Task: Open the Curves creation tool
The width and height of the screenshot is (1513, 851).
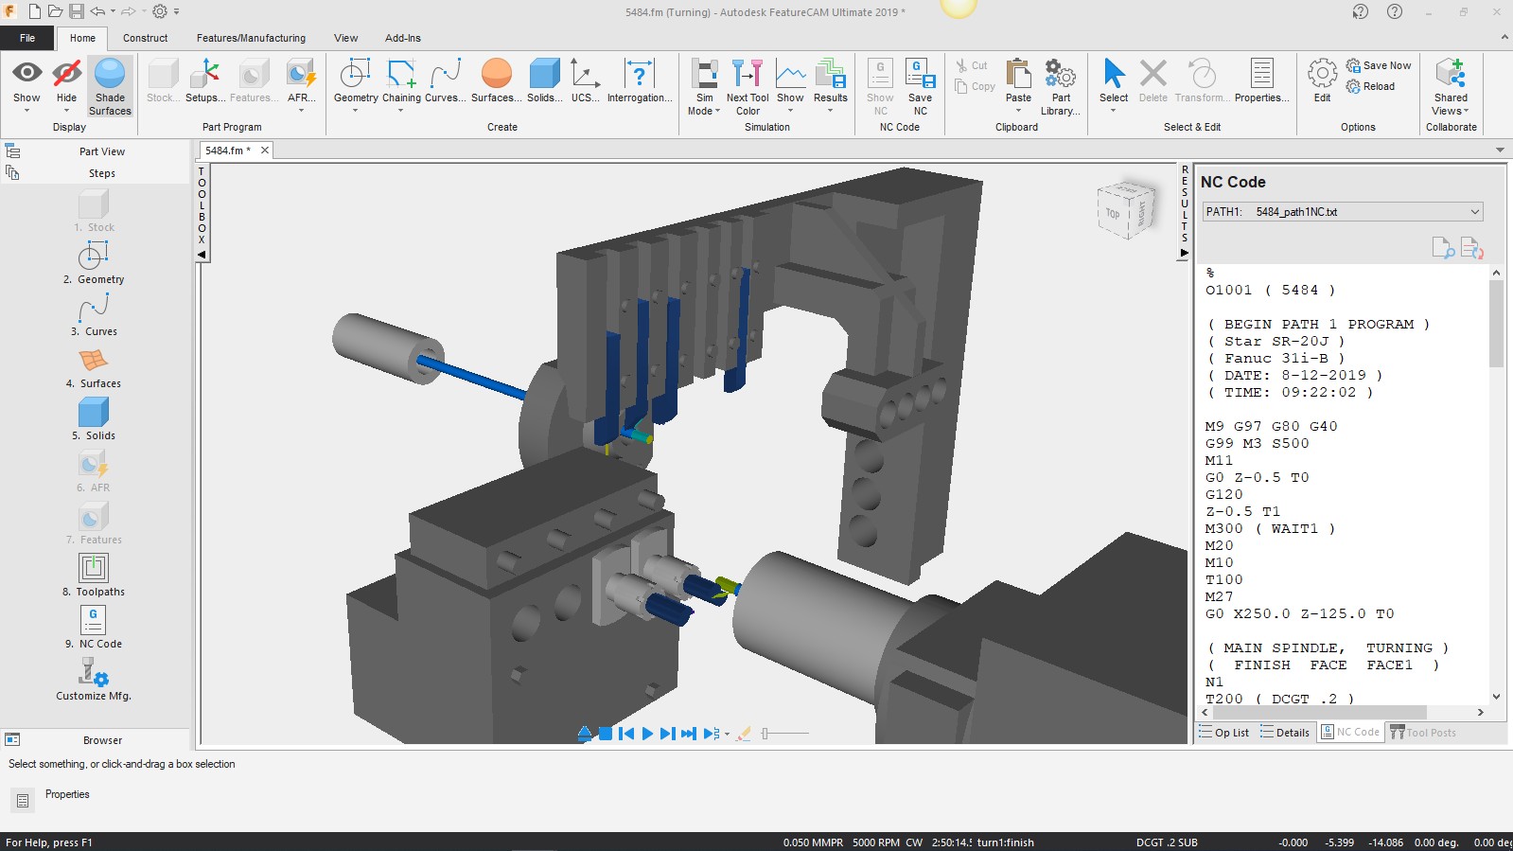Action: [445, 80]
